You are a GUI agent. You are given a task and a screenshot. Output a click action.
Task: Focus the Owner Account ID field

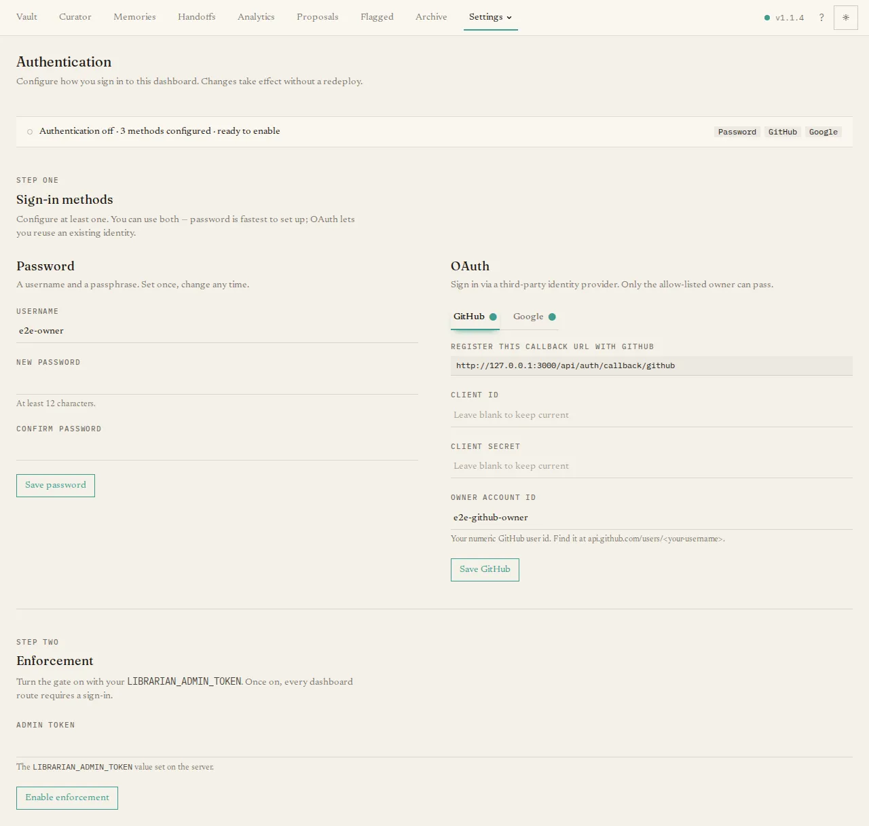point(652,518)
